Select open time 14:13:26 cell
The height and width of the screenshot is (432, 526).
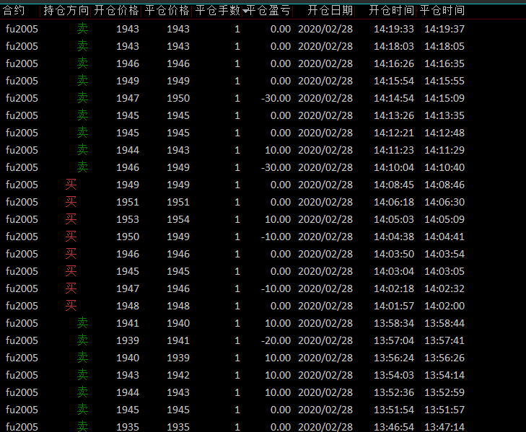click(x=394, y=115)
